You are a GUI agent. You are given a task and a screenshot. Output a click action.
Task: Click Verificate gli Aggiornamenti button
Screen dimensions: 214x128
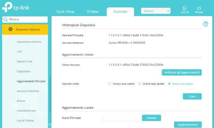click(x=182, y=72)
